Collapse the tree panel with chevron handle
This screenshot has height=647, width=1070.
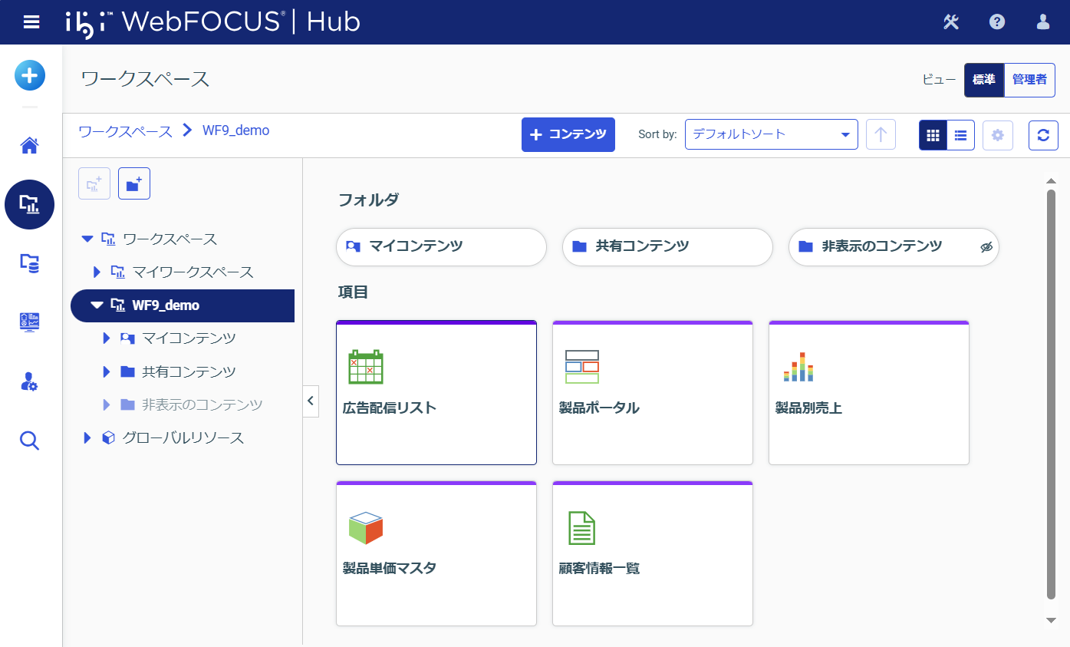[x=311, y=401]
